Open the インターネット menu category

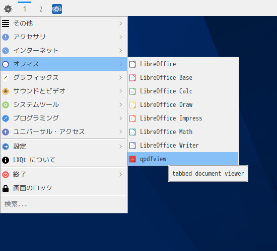click(x=64, y=51)
